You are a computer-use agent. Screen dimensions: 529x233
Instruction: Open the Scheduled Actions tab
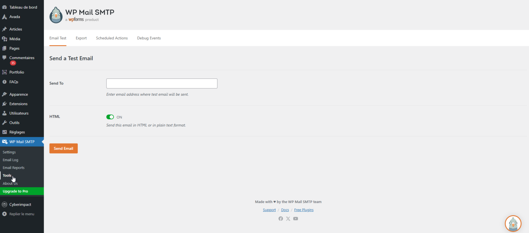(112, 38)
